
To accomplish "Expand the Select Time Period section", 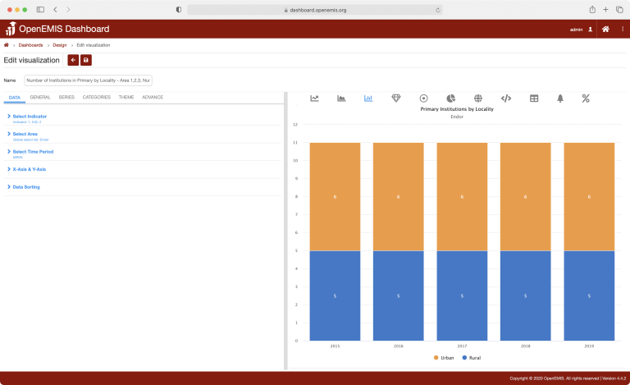I will 33,151.
